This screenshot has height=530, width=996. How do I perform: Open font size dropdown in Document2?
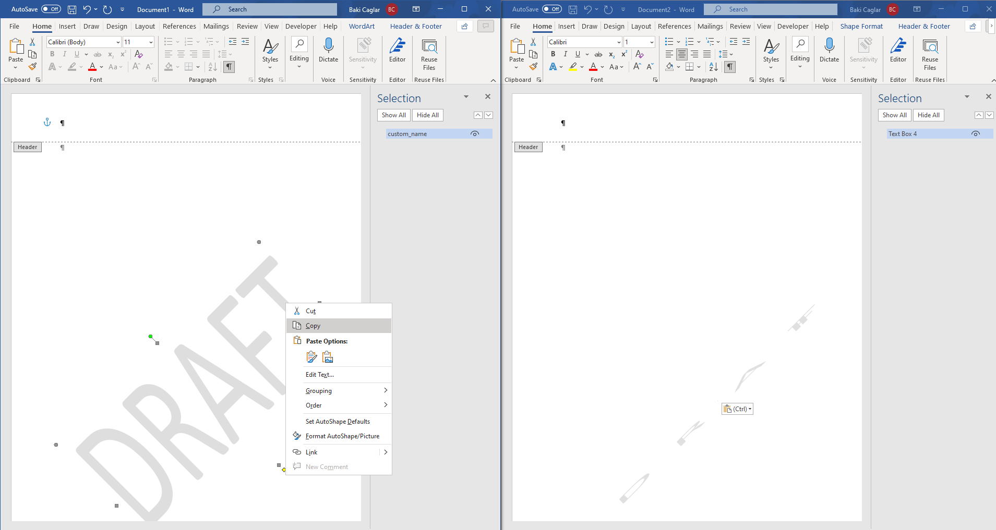tap(652, 42)
